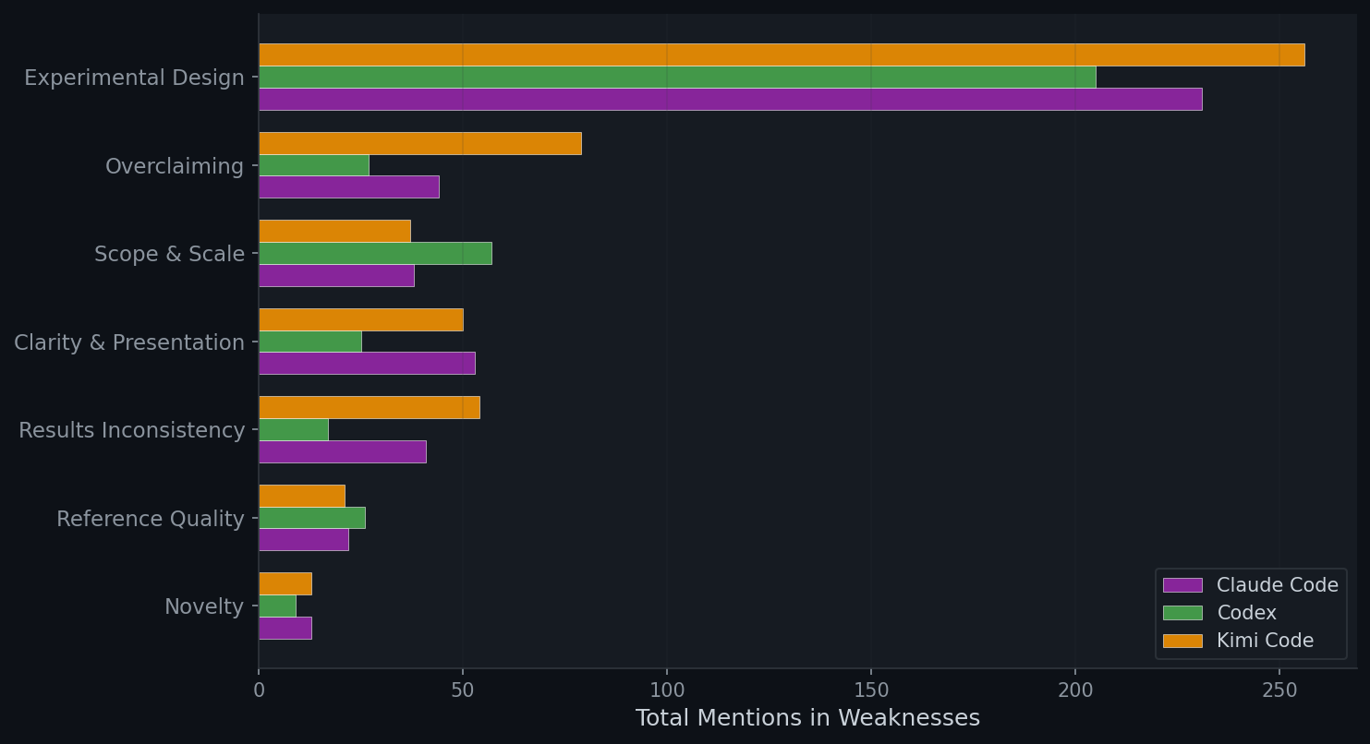Click the 'Total Mentions in Weaknesses' axis title
Viewport: 1370px width, 744px height.
click(x=806, y=718)
